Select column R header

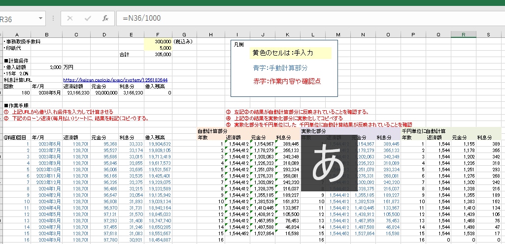click(x=464, y=35)
